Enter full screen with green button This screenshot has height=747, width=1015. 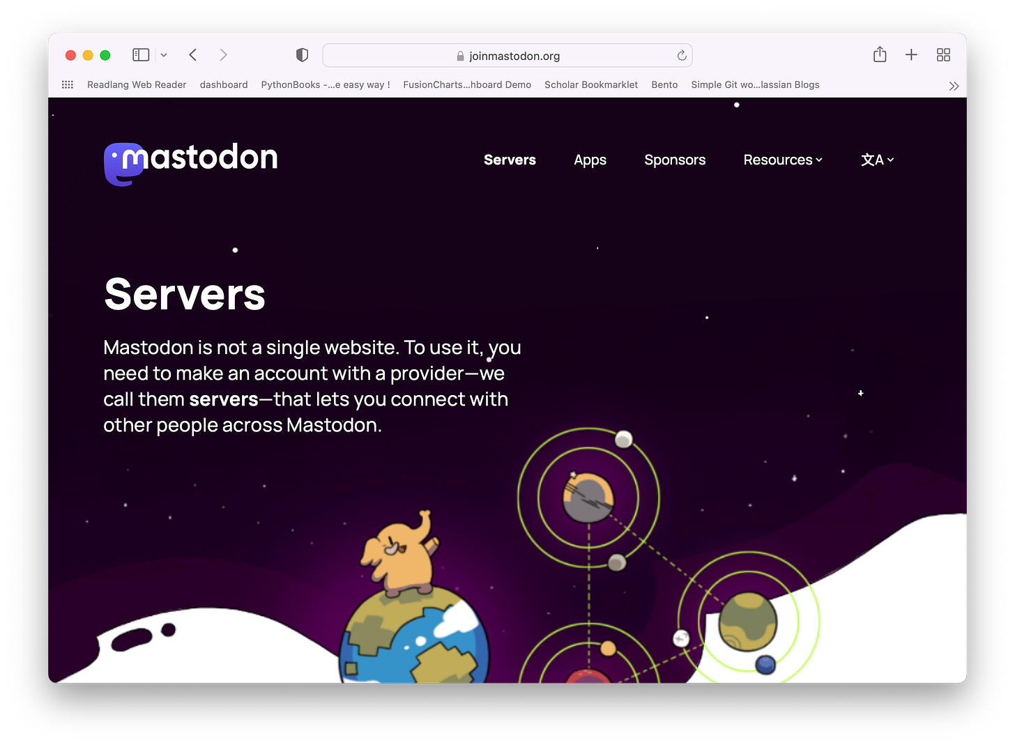point(105,55)
